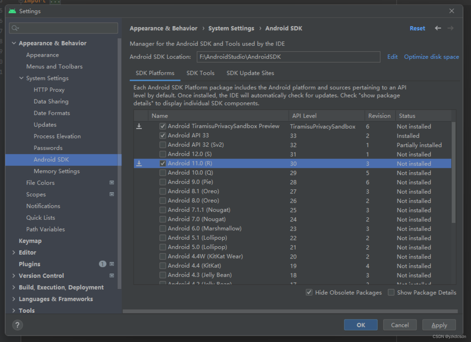471x342 pixels.
Task: Click the Reset link
Action: [x=417, y=28]
